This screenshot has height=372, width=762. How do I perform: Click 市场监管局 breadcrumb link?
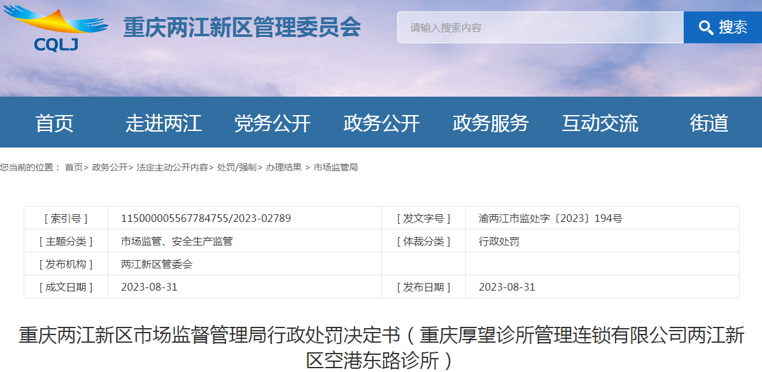pos(335,167)
